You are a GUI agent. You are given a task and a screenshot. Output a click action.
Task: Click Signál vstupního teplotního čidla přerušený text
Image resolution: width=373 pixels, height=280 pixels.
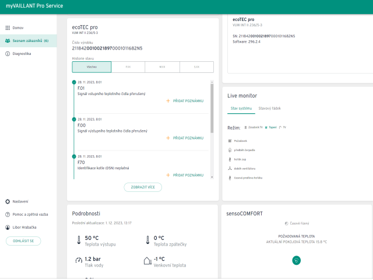(111, 94)
